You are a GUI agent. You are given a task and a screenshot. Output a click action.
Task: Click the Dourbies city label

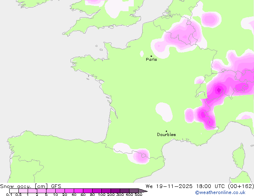coord(166,134)
